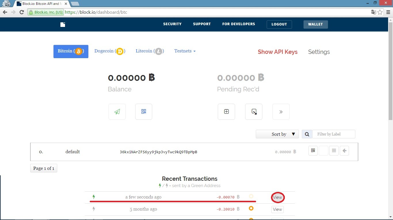Expand the Testnets dropdown
Image resolution: width=393 pixels, height=220 pixels.
click(185, 51)
